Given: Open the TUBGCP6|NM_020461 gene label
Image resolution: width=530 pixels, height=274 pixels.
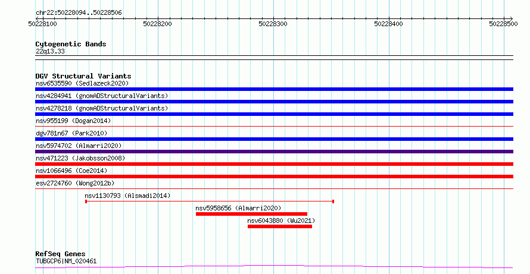Looking at the screenshot, I should pyautogui.click(x=66, y=261).
